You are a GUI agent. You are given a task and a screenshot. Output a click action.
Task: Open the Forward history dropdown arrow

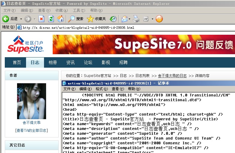(x=35, y=19)
